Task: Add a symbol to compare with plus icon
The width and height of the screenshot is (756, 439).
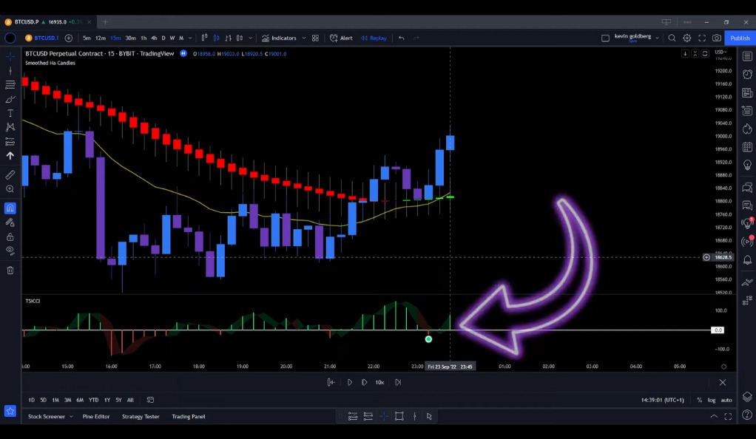Action: (x=69, y=38)
